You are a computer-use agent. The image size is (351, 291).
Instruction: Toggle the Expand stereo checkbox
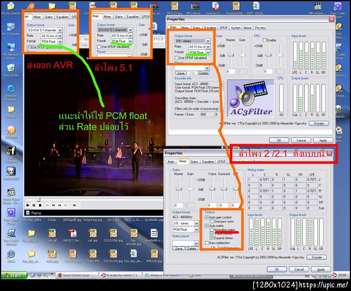point(211,238)
